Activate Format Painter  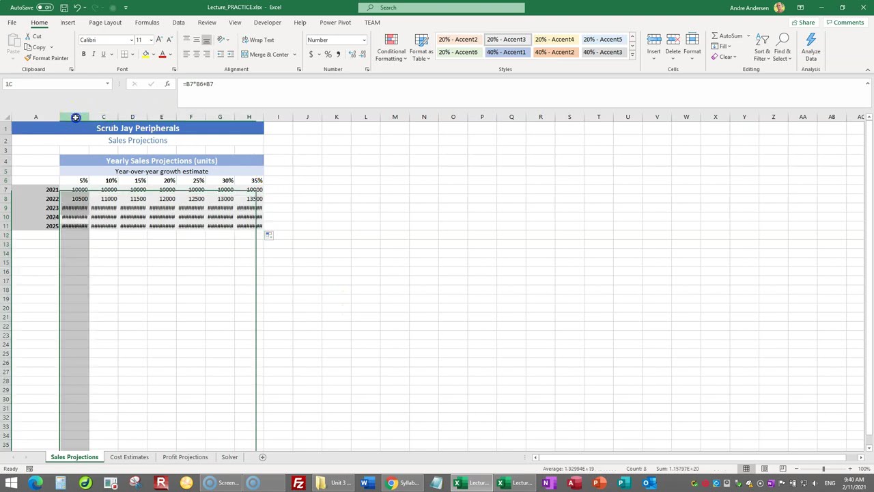click(46, 58)
